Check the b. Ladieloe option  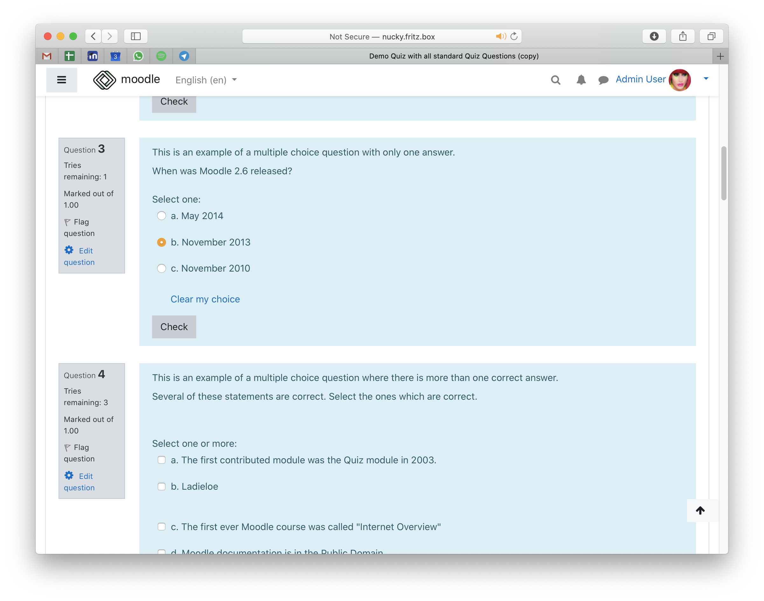click(x=162, y=487)
